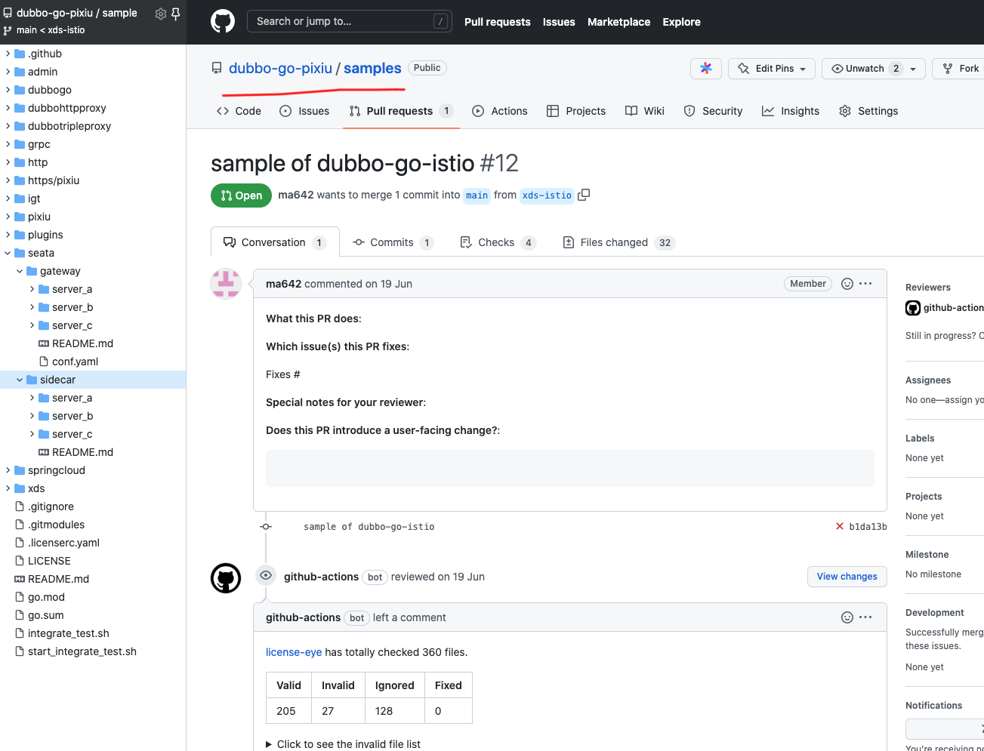Open commit hash b1da13b
The height and width of the screenshot is (751, 984).
tap(868, 527)
